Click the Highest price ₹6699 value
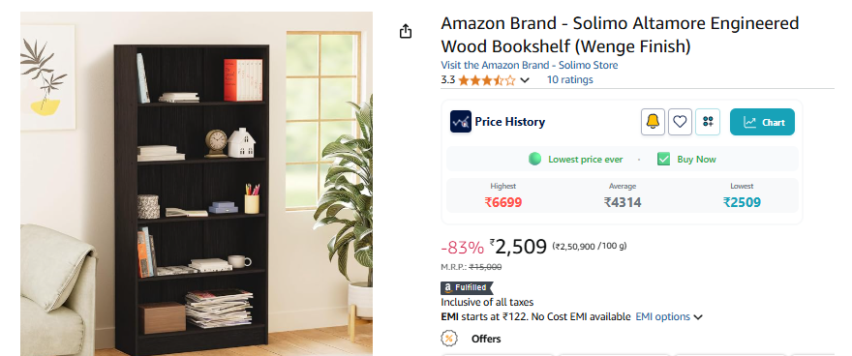This screenshot has width=852, height=356. pos(503,202)
